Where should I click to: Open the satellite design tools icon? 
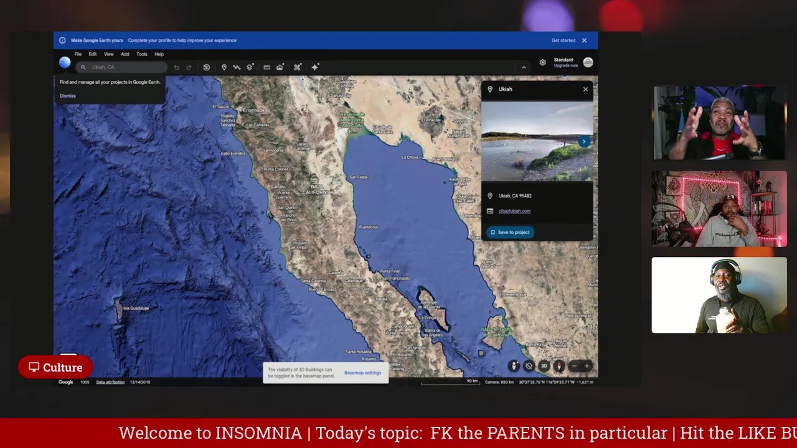(298, 67)
